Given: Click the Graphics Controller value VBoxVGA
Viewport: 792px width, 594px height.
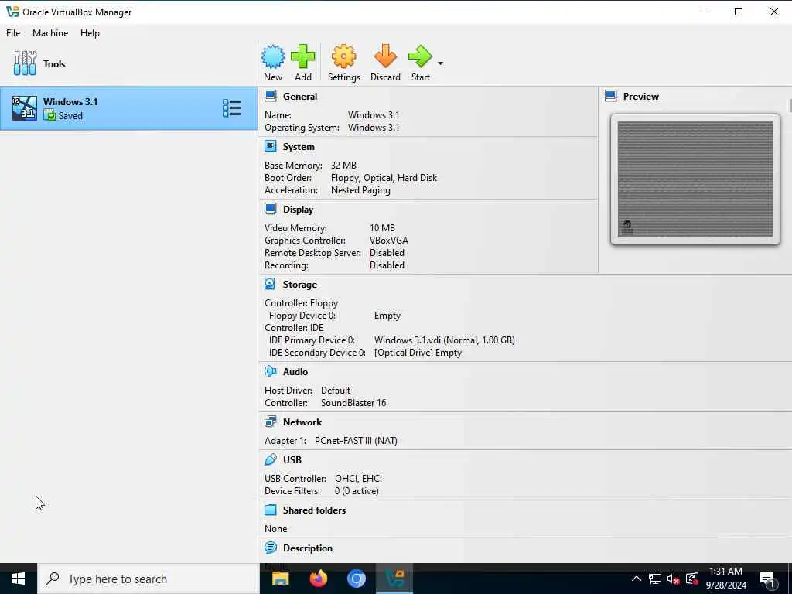Looking at the screenshot, I should pyautogui.click(x=389, y=241).
